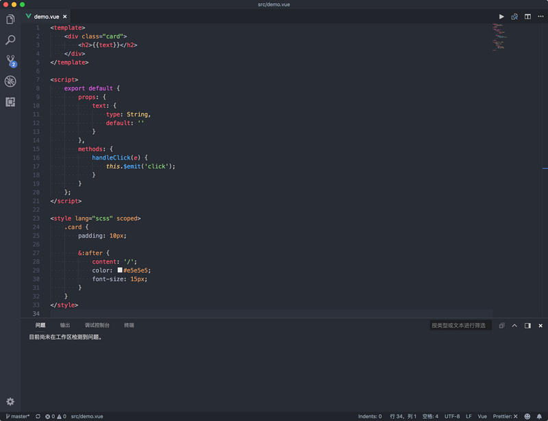Viewport: 548px width, 421px height.
Task: Open the Explorer files view
Action: [10, 19]
